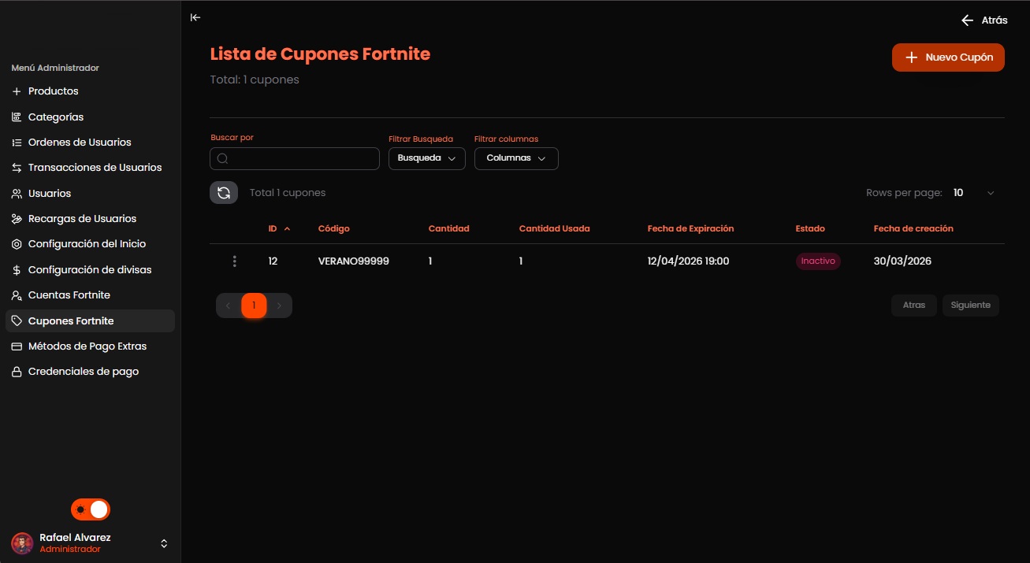Open Configuración del Inicio menu item
The width and height of the screenshot is (1030, 563).
(90, 244)
